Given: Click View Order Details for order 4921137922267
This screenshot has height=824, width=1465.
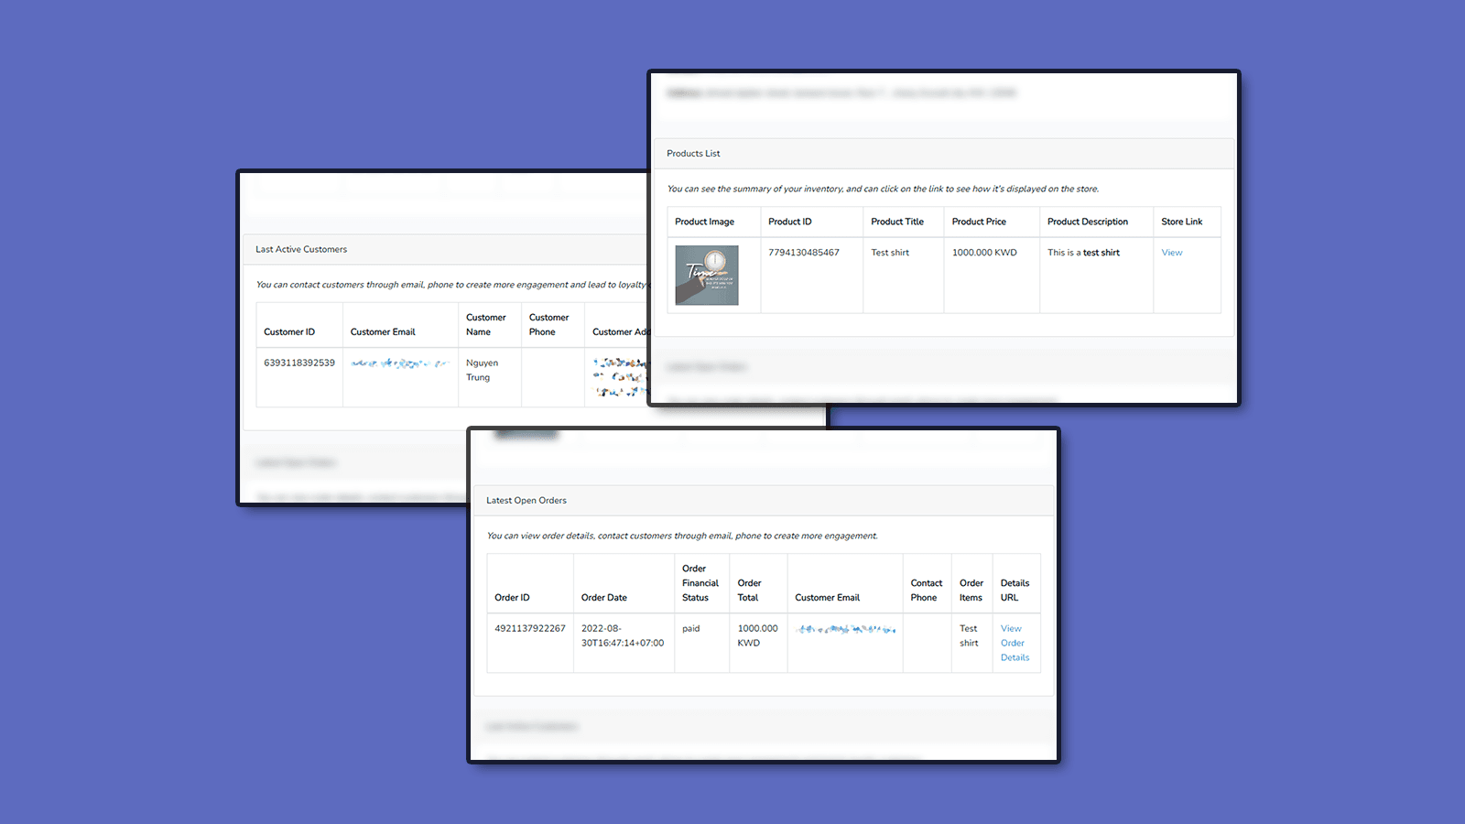Looking at the screenshot, I should (x=1013, y=643).
